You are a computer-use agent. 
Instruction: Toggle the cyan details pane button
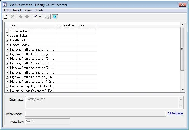click(55, 17)
